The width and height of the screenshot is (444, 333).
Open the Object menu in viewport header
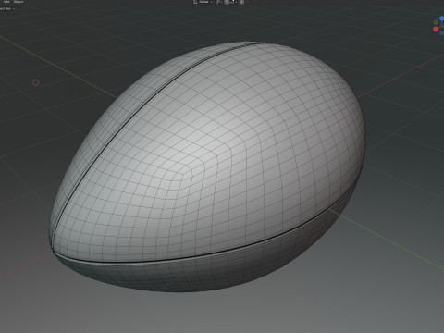pyautogui.click(x=18, y=2)
